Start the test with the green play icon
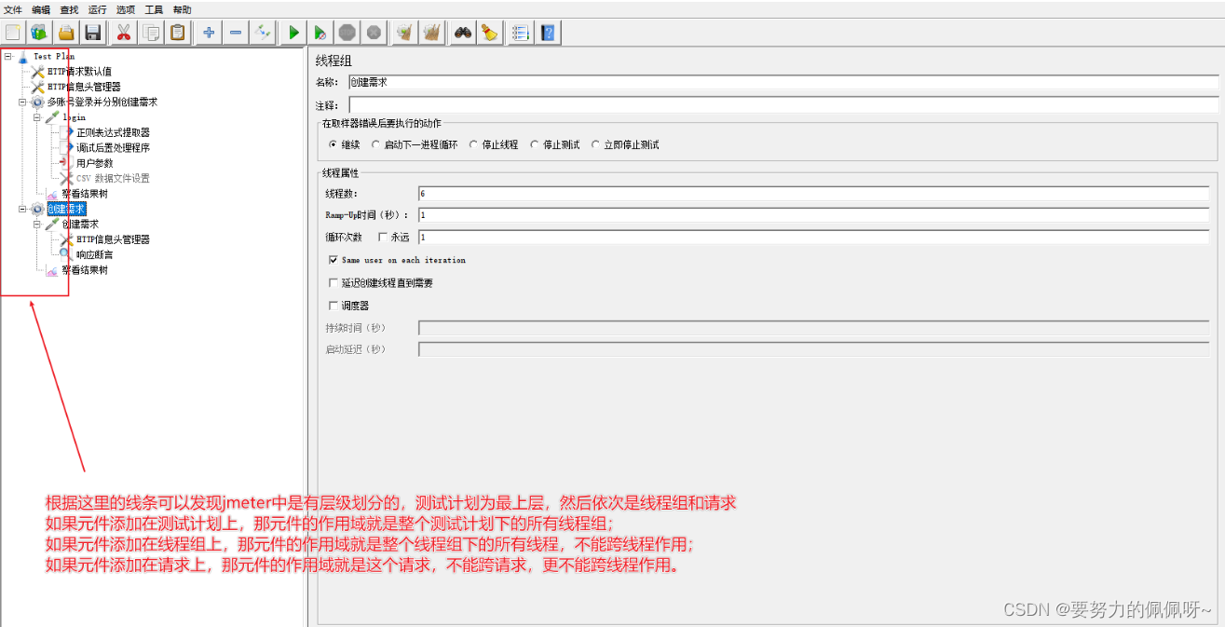1225x627 pixels. (292, 32)
